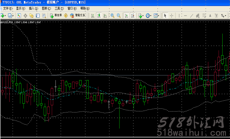Image resolution: width=230 pixels, height=139 pixels.
Task: Select the Fibonacci retracement tool
Action: tap(204, 15)
